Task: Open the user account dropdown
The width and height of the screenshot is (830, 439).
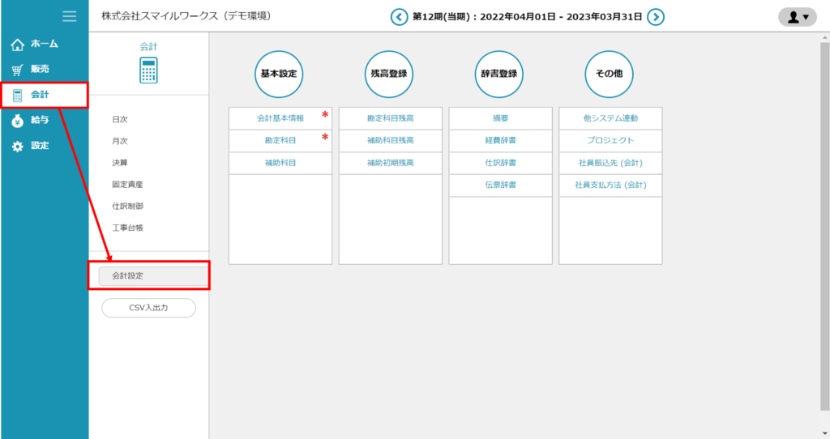Action: (798, 17)
